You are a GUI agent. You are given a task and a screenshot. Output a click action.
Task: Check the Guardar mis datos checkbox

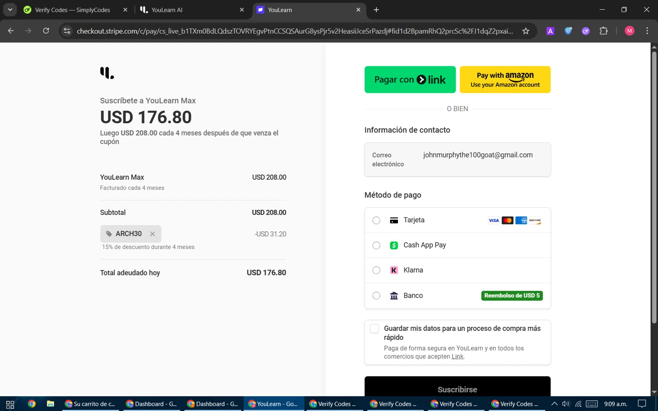(x=374, y=329)
